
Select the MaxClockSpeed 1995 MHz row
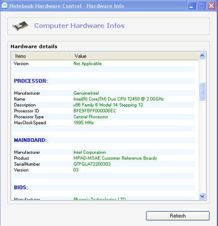(104, 123)
